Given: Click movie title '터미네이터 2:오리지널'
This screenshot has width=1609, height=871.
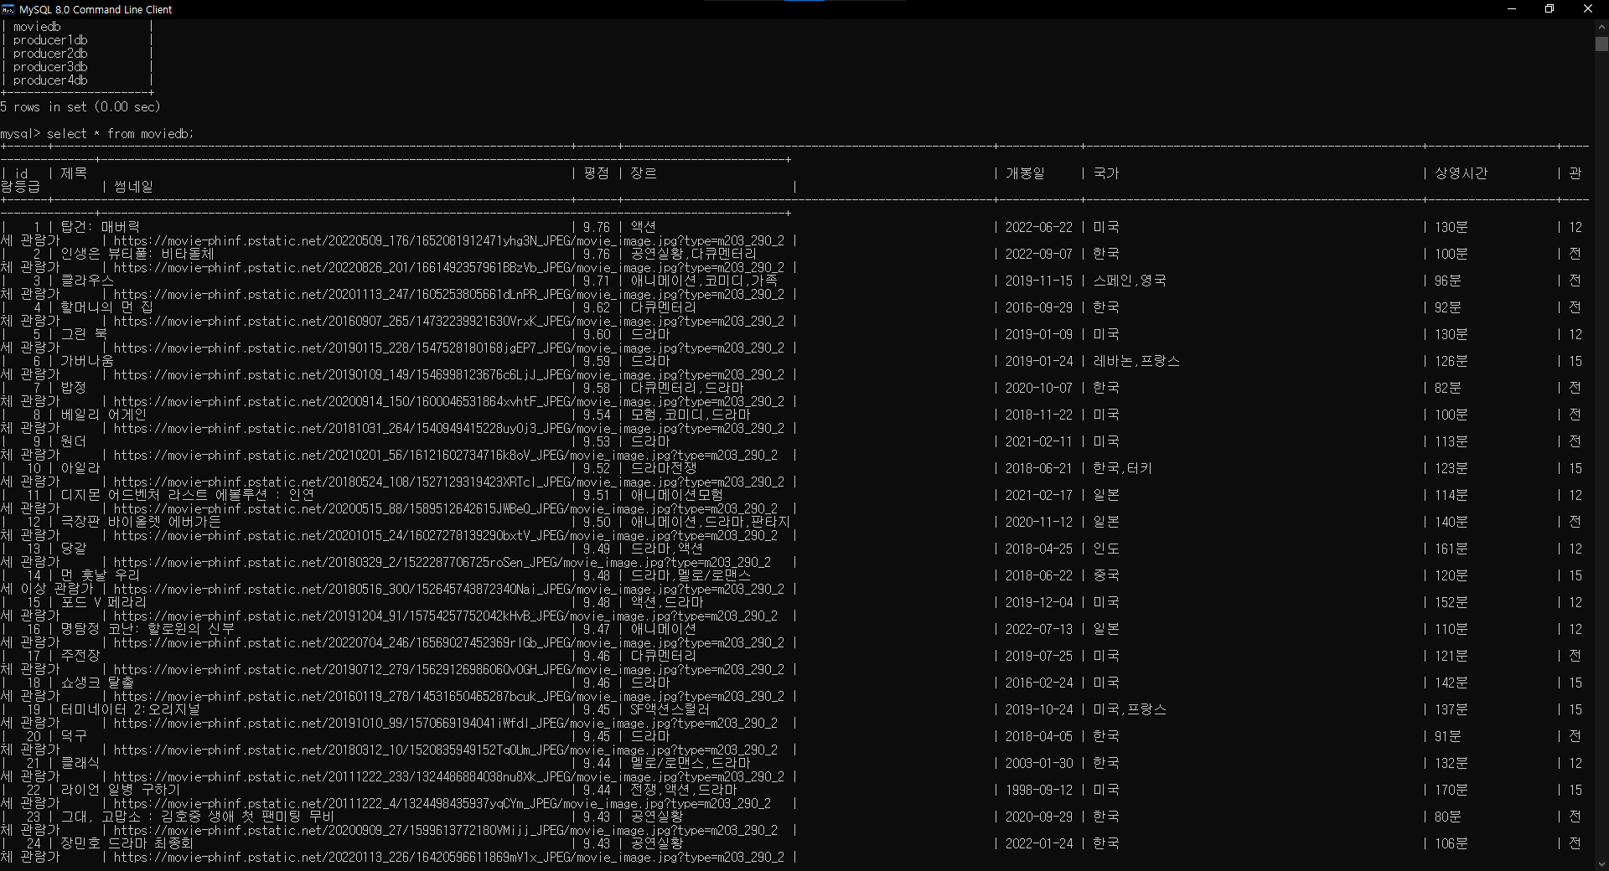Looking at the screenshot, I should pyautogui.click(x=131, y=709).
